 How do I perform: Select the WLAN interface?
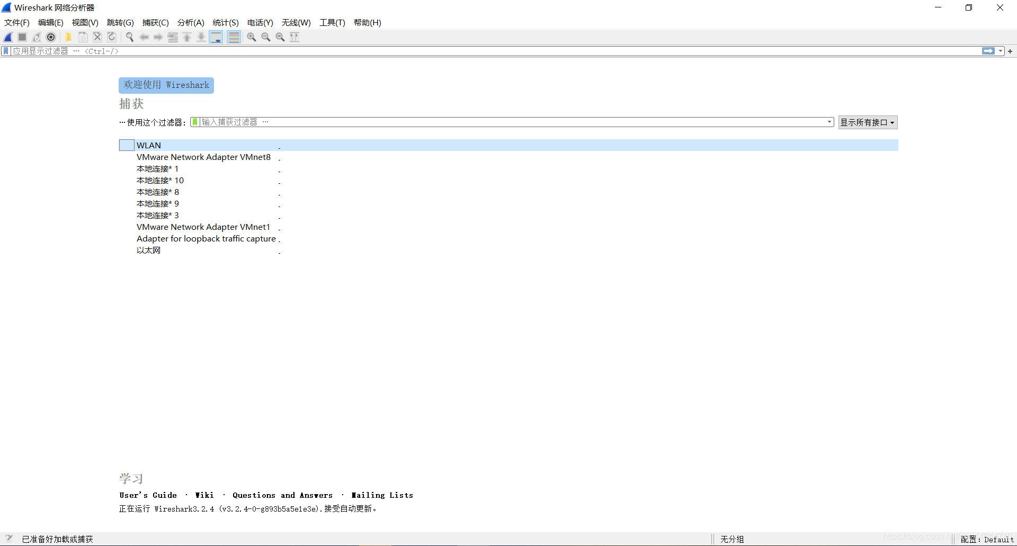508,145
